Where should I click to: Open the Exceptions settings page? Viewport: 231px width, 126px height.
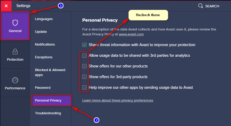pyautogui.click(x=44, y=57)
